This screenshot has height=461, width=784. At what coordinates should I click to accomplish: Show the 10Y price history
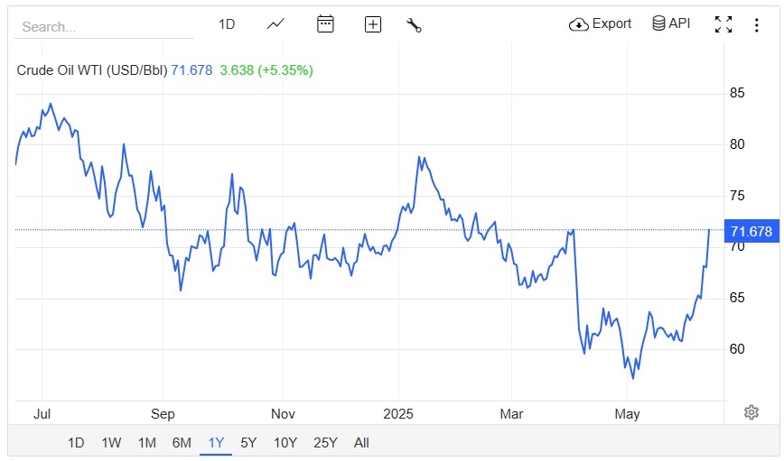pos(285,442)
